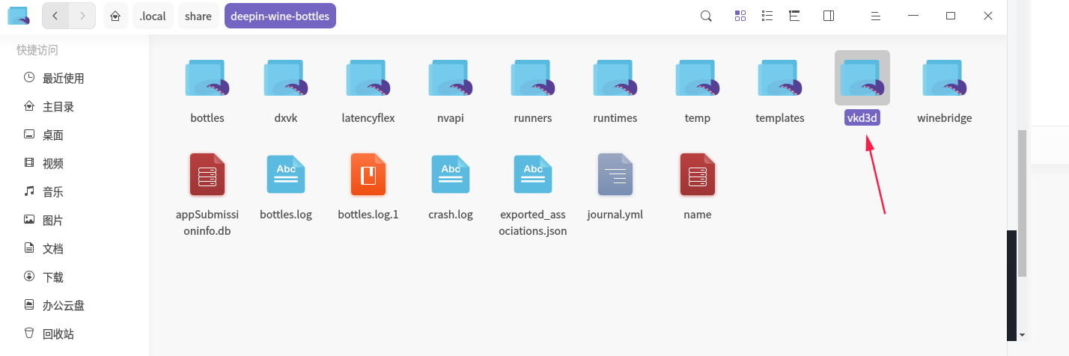Go forward with the right arrow
This screenshot has height=356, width=1069.
82,15
